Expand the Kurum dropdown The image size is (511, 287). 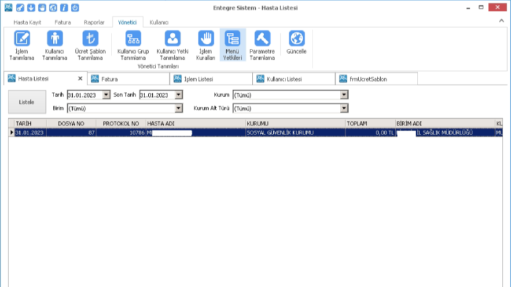pos(344,95)
